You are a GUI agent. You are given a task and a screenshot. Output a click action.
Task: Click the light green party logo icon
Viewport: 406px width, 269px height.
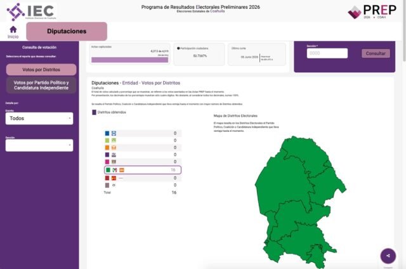point(114,140)
